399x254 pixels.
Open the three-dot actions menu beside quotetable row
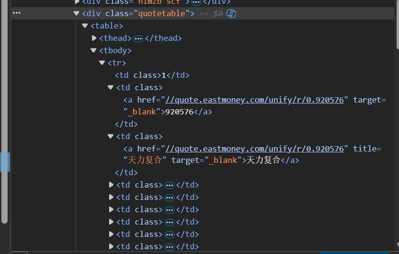tap(17, 13)
